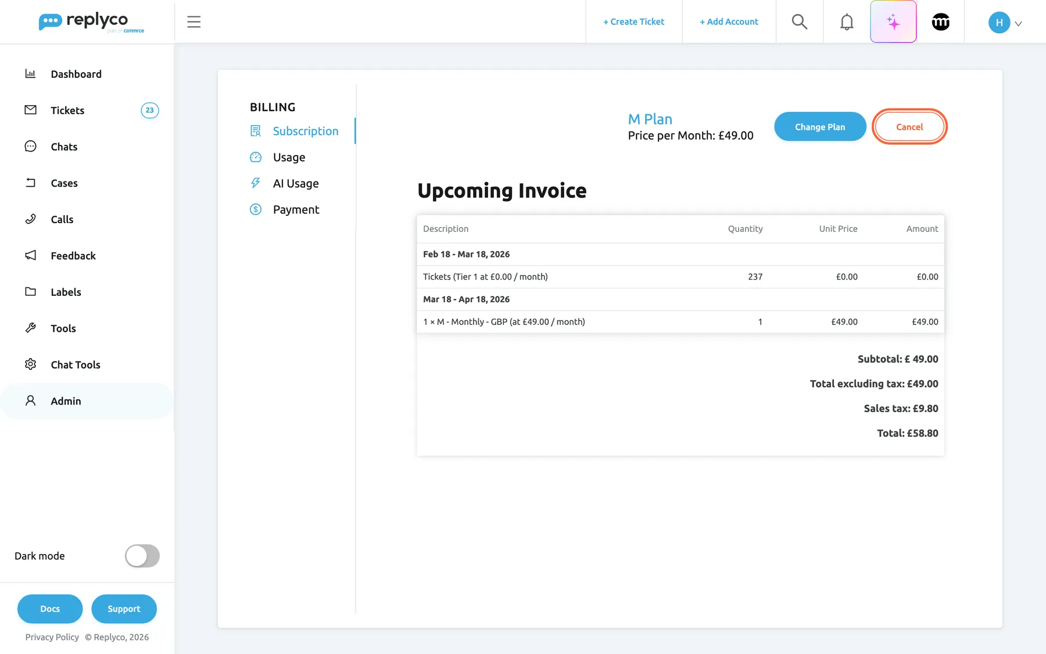1046x654 pixels.
Task: Click the Chats bubble icon
Action: coord(30,146)
